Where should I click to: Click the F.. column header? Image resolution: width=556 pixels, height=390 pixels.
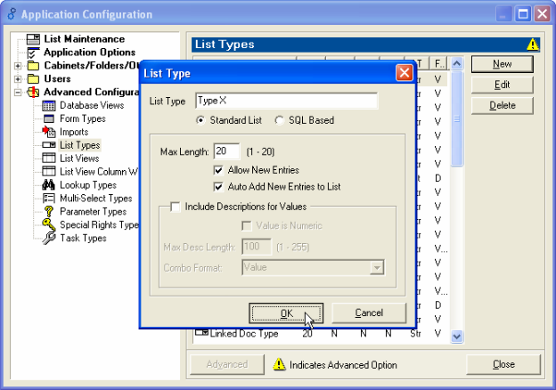pyautogui.click(x=439, y=64)
